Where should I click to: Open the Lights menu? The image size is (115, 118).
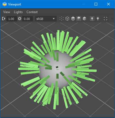pos(18,12)
